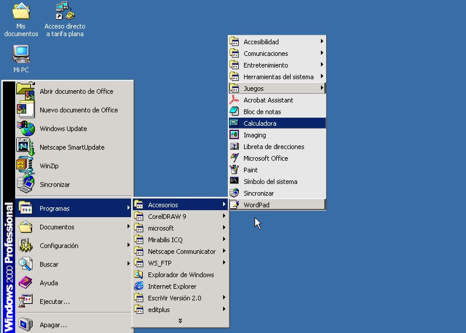This screenshot has width=466, height=333.
Task: Click the Imaging icon
Action: coord(234,134)
